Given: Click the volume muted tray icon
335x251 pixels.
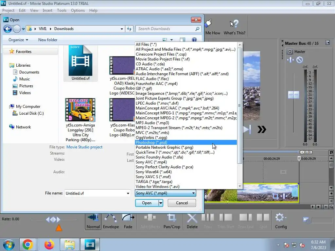Looking at the screenshot, I should pos(302,245).
